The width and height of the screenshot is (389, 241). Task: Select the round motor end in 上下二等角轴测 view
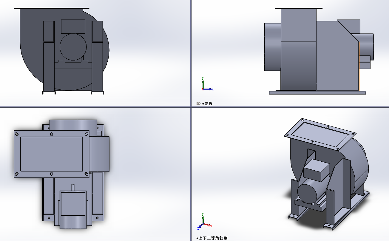pos(307,194)
